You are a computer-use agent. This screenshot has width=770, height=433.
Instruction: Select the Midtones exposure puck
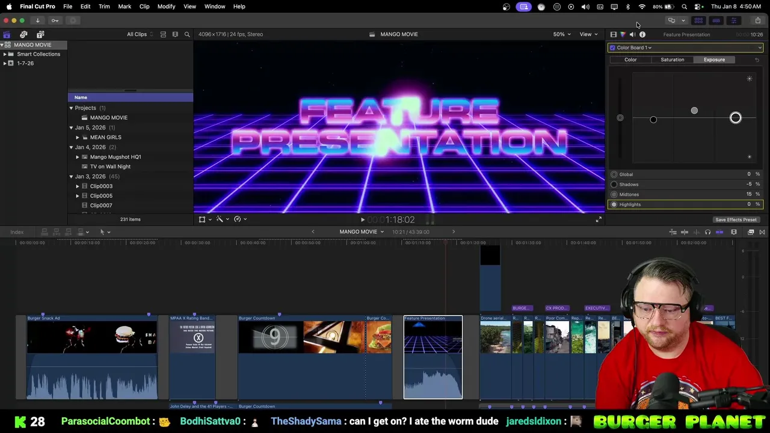(x=694, y=111)
